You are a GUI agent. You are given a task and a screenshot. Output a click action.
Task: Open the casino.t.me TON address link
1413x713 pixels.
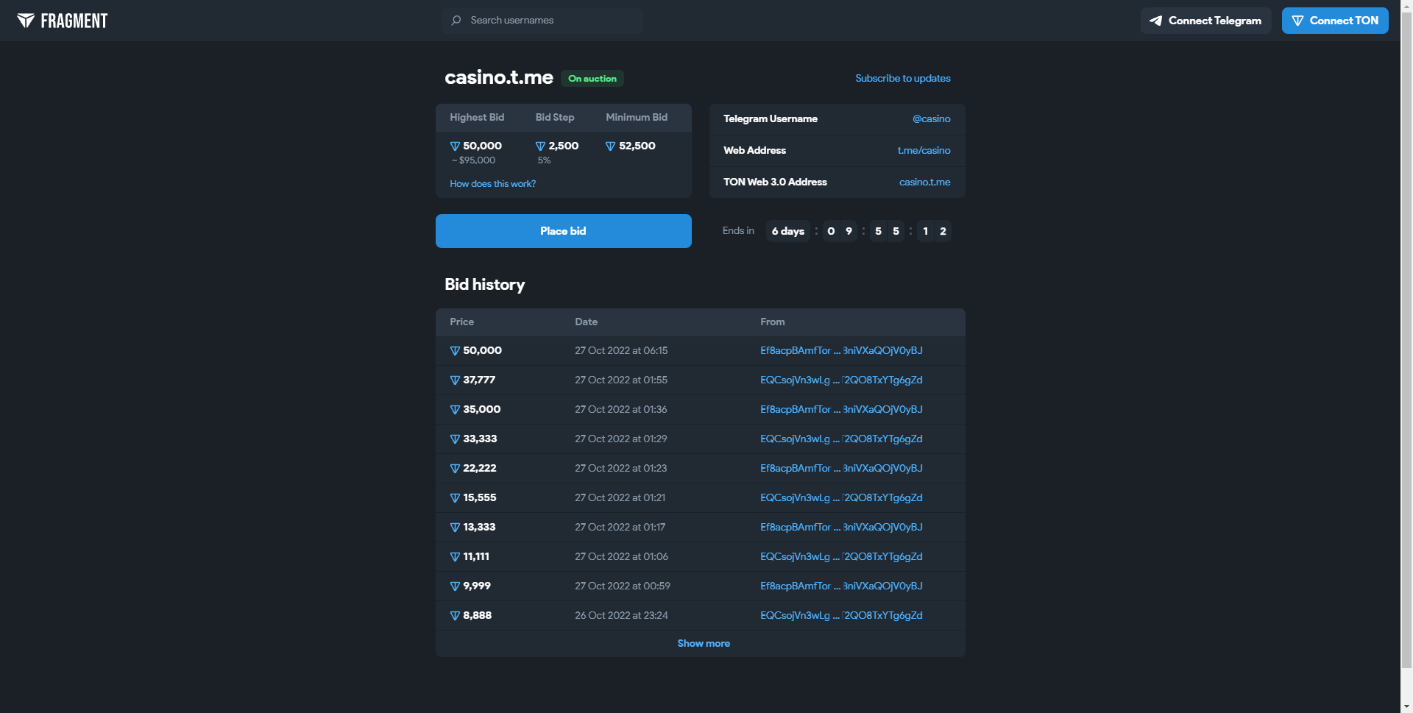pos(924,182)
